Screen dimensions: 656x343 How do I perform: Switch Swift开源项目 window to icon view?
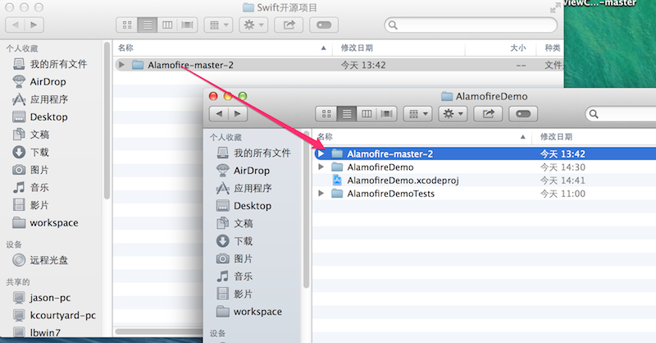(127, 25)
